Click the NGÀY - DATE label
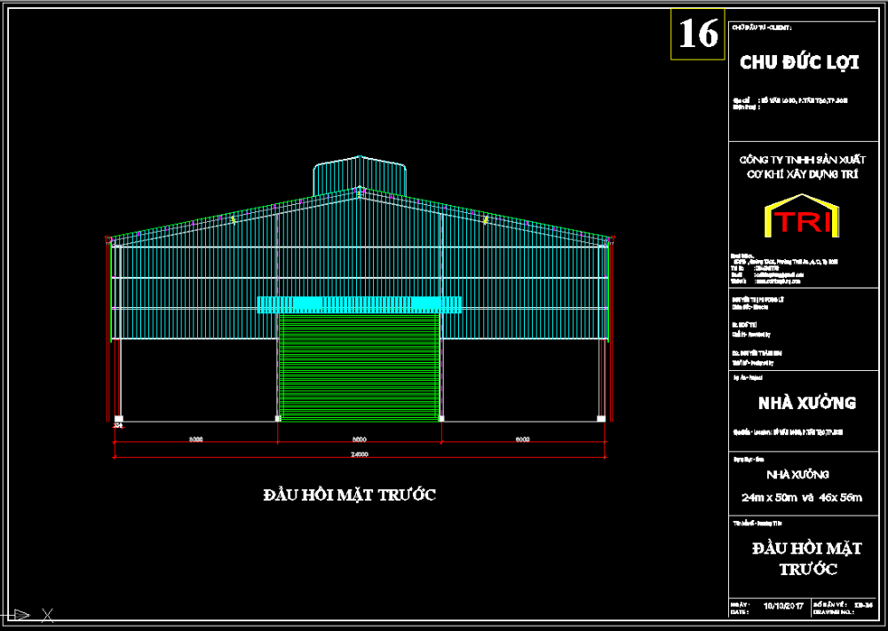This screenshot has height=631, width=888. [741, 608]
